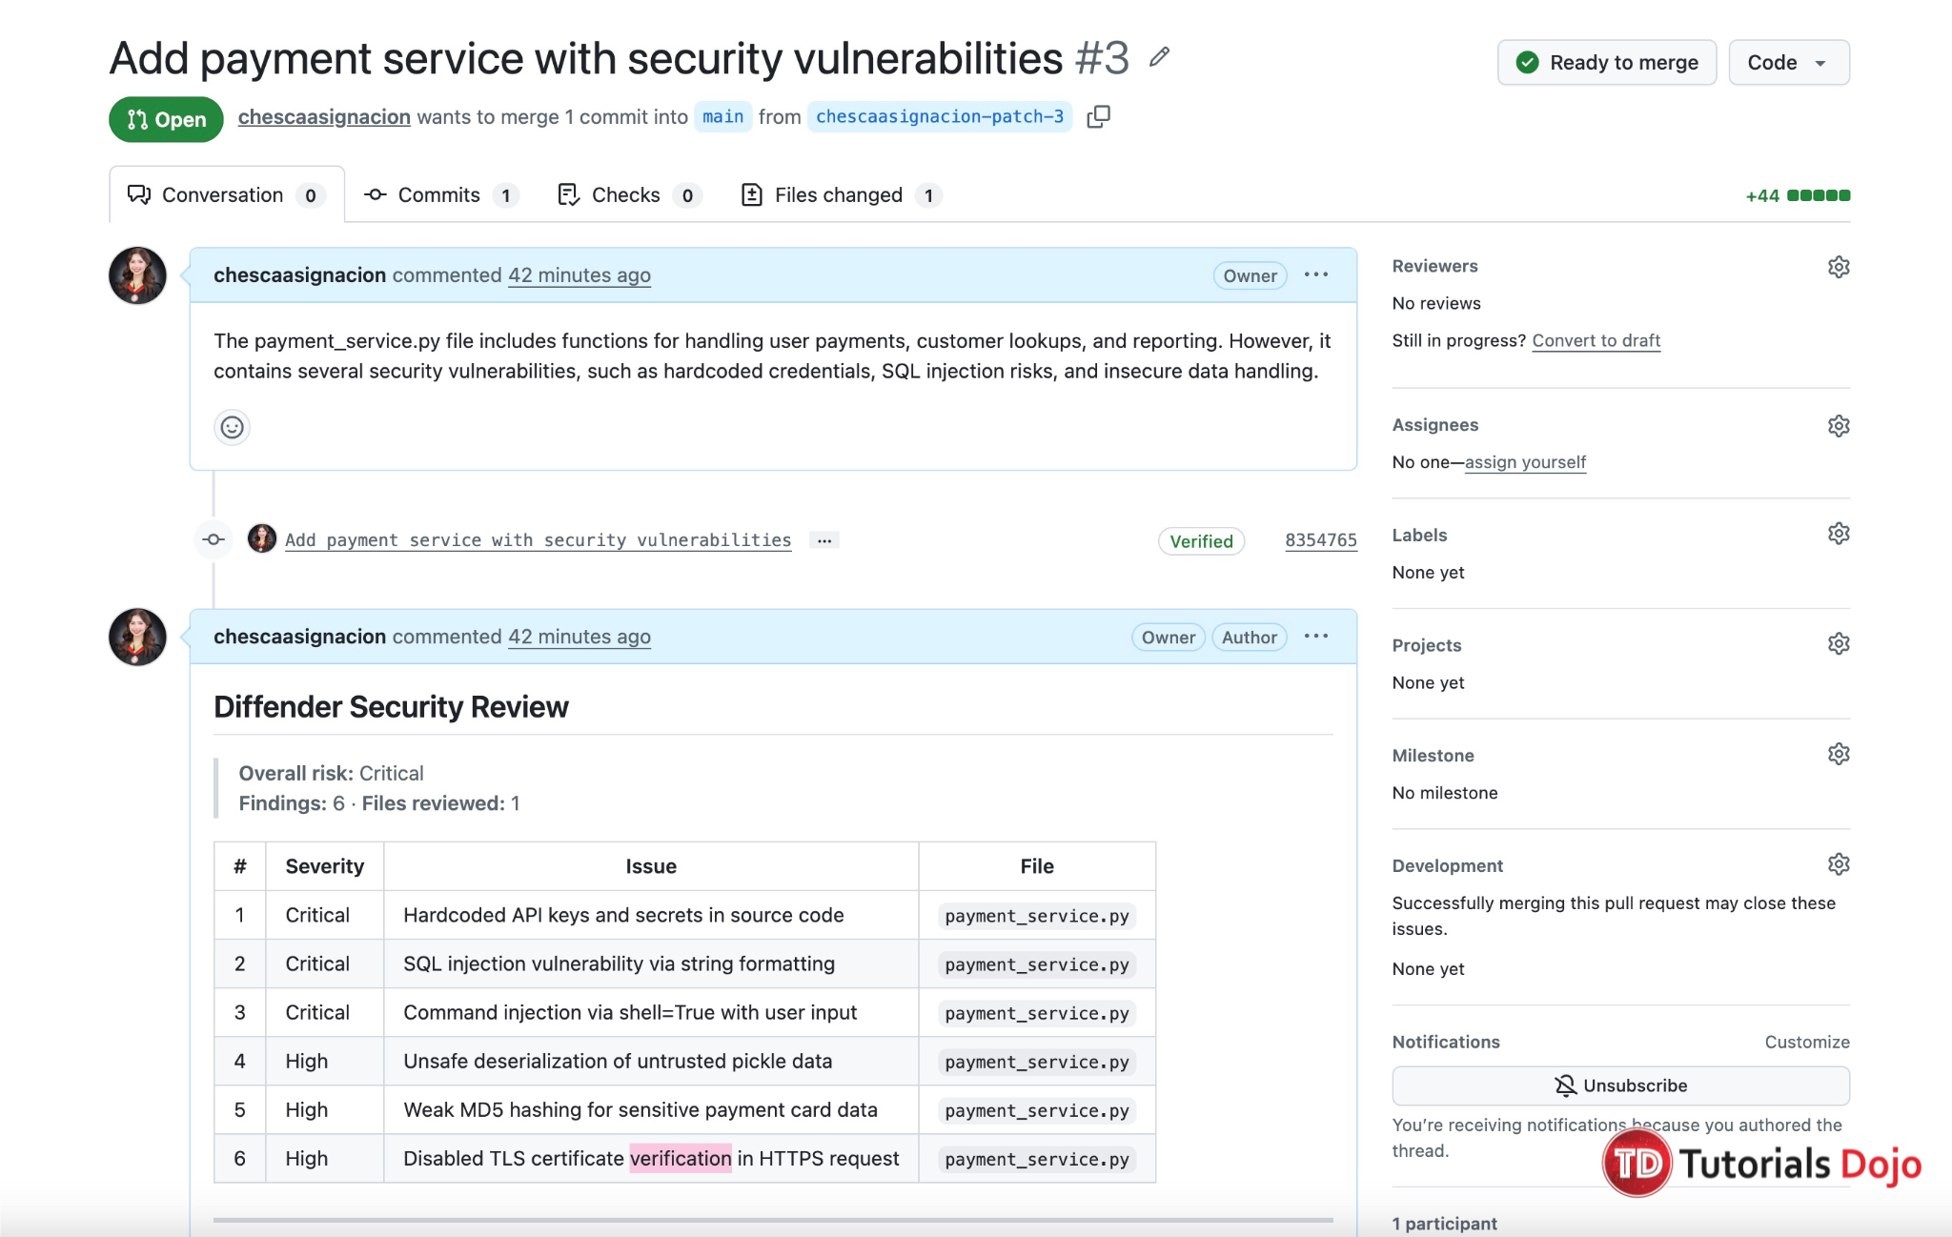Screen dimensions: 1952x1237
Task: Switch to the Conversation tab
Action: click(227, 195)
